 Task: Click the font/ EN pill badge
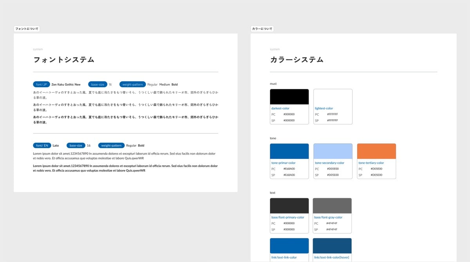point(42,145)
